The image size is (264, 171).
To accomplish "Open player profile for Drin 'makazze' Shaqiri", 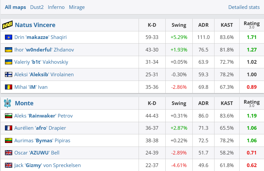I will (40, 37).
